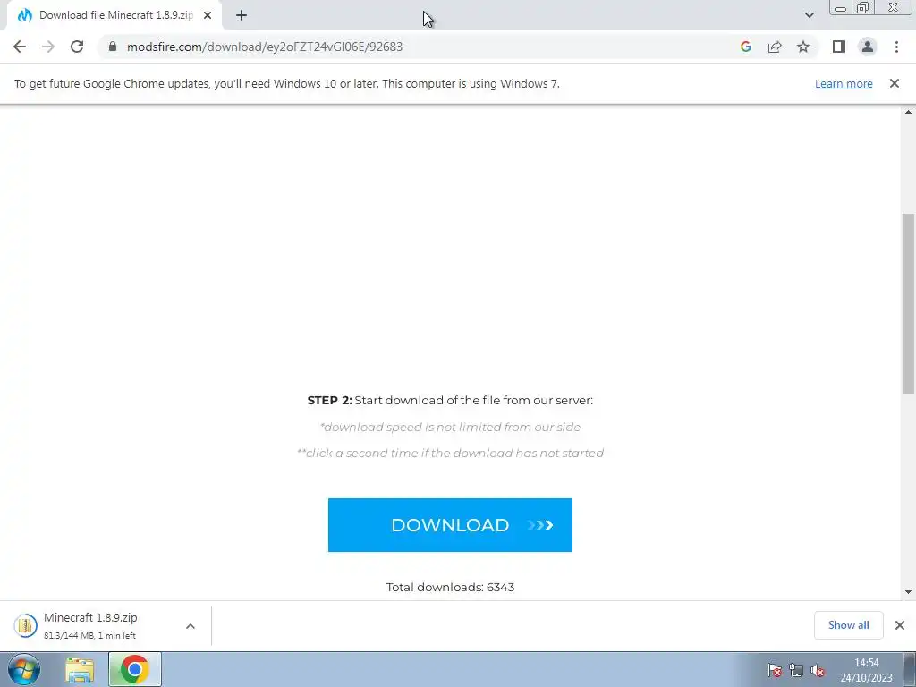Click the Total downloads: 6343 text
Viewport: 916px width, 687px height.
(450, 587)
